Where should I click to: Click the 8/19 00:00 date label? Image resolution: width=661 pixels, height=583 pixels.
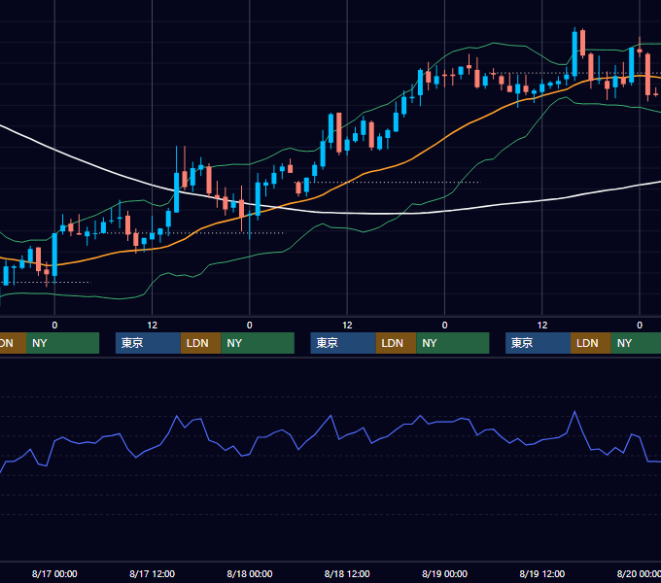pyautogui.click(x=445, y=573)
